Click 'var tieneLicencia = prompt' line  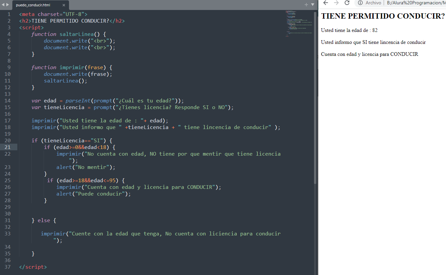[133, 107]
